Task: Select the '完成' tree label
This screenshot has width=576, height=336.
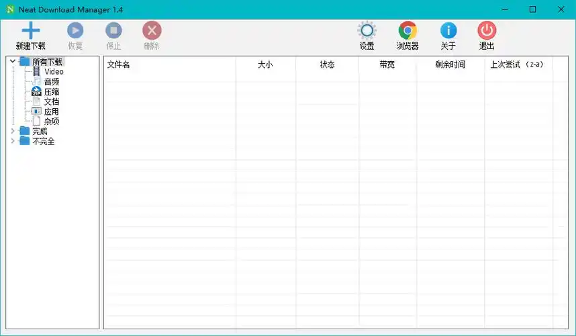Action: tap(40, 131)
